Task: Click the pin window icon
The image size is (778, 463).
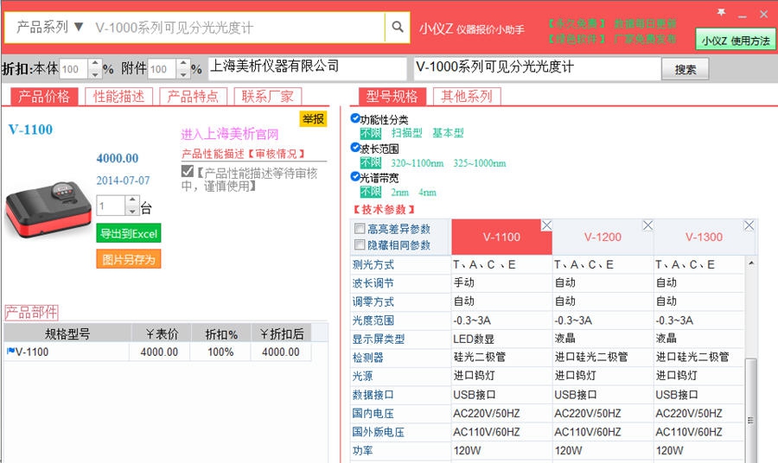Action: pyautogui.click(x=722, y=13)
